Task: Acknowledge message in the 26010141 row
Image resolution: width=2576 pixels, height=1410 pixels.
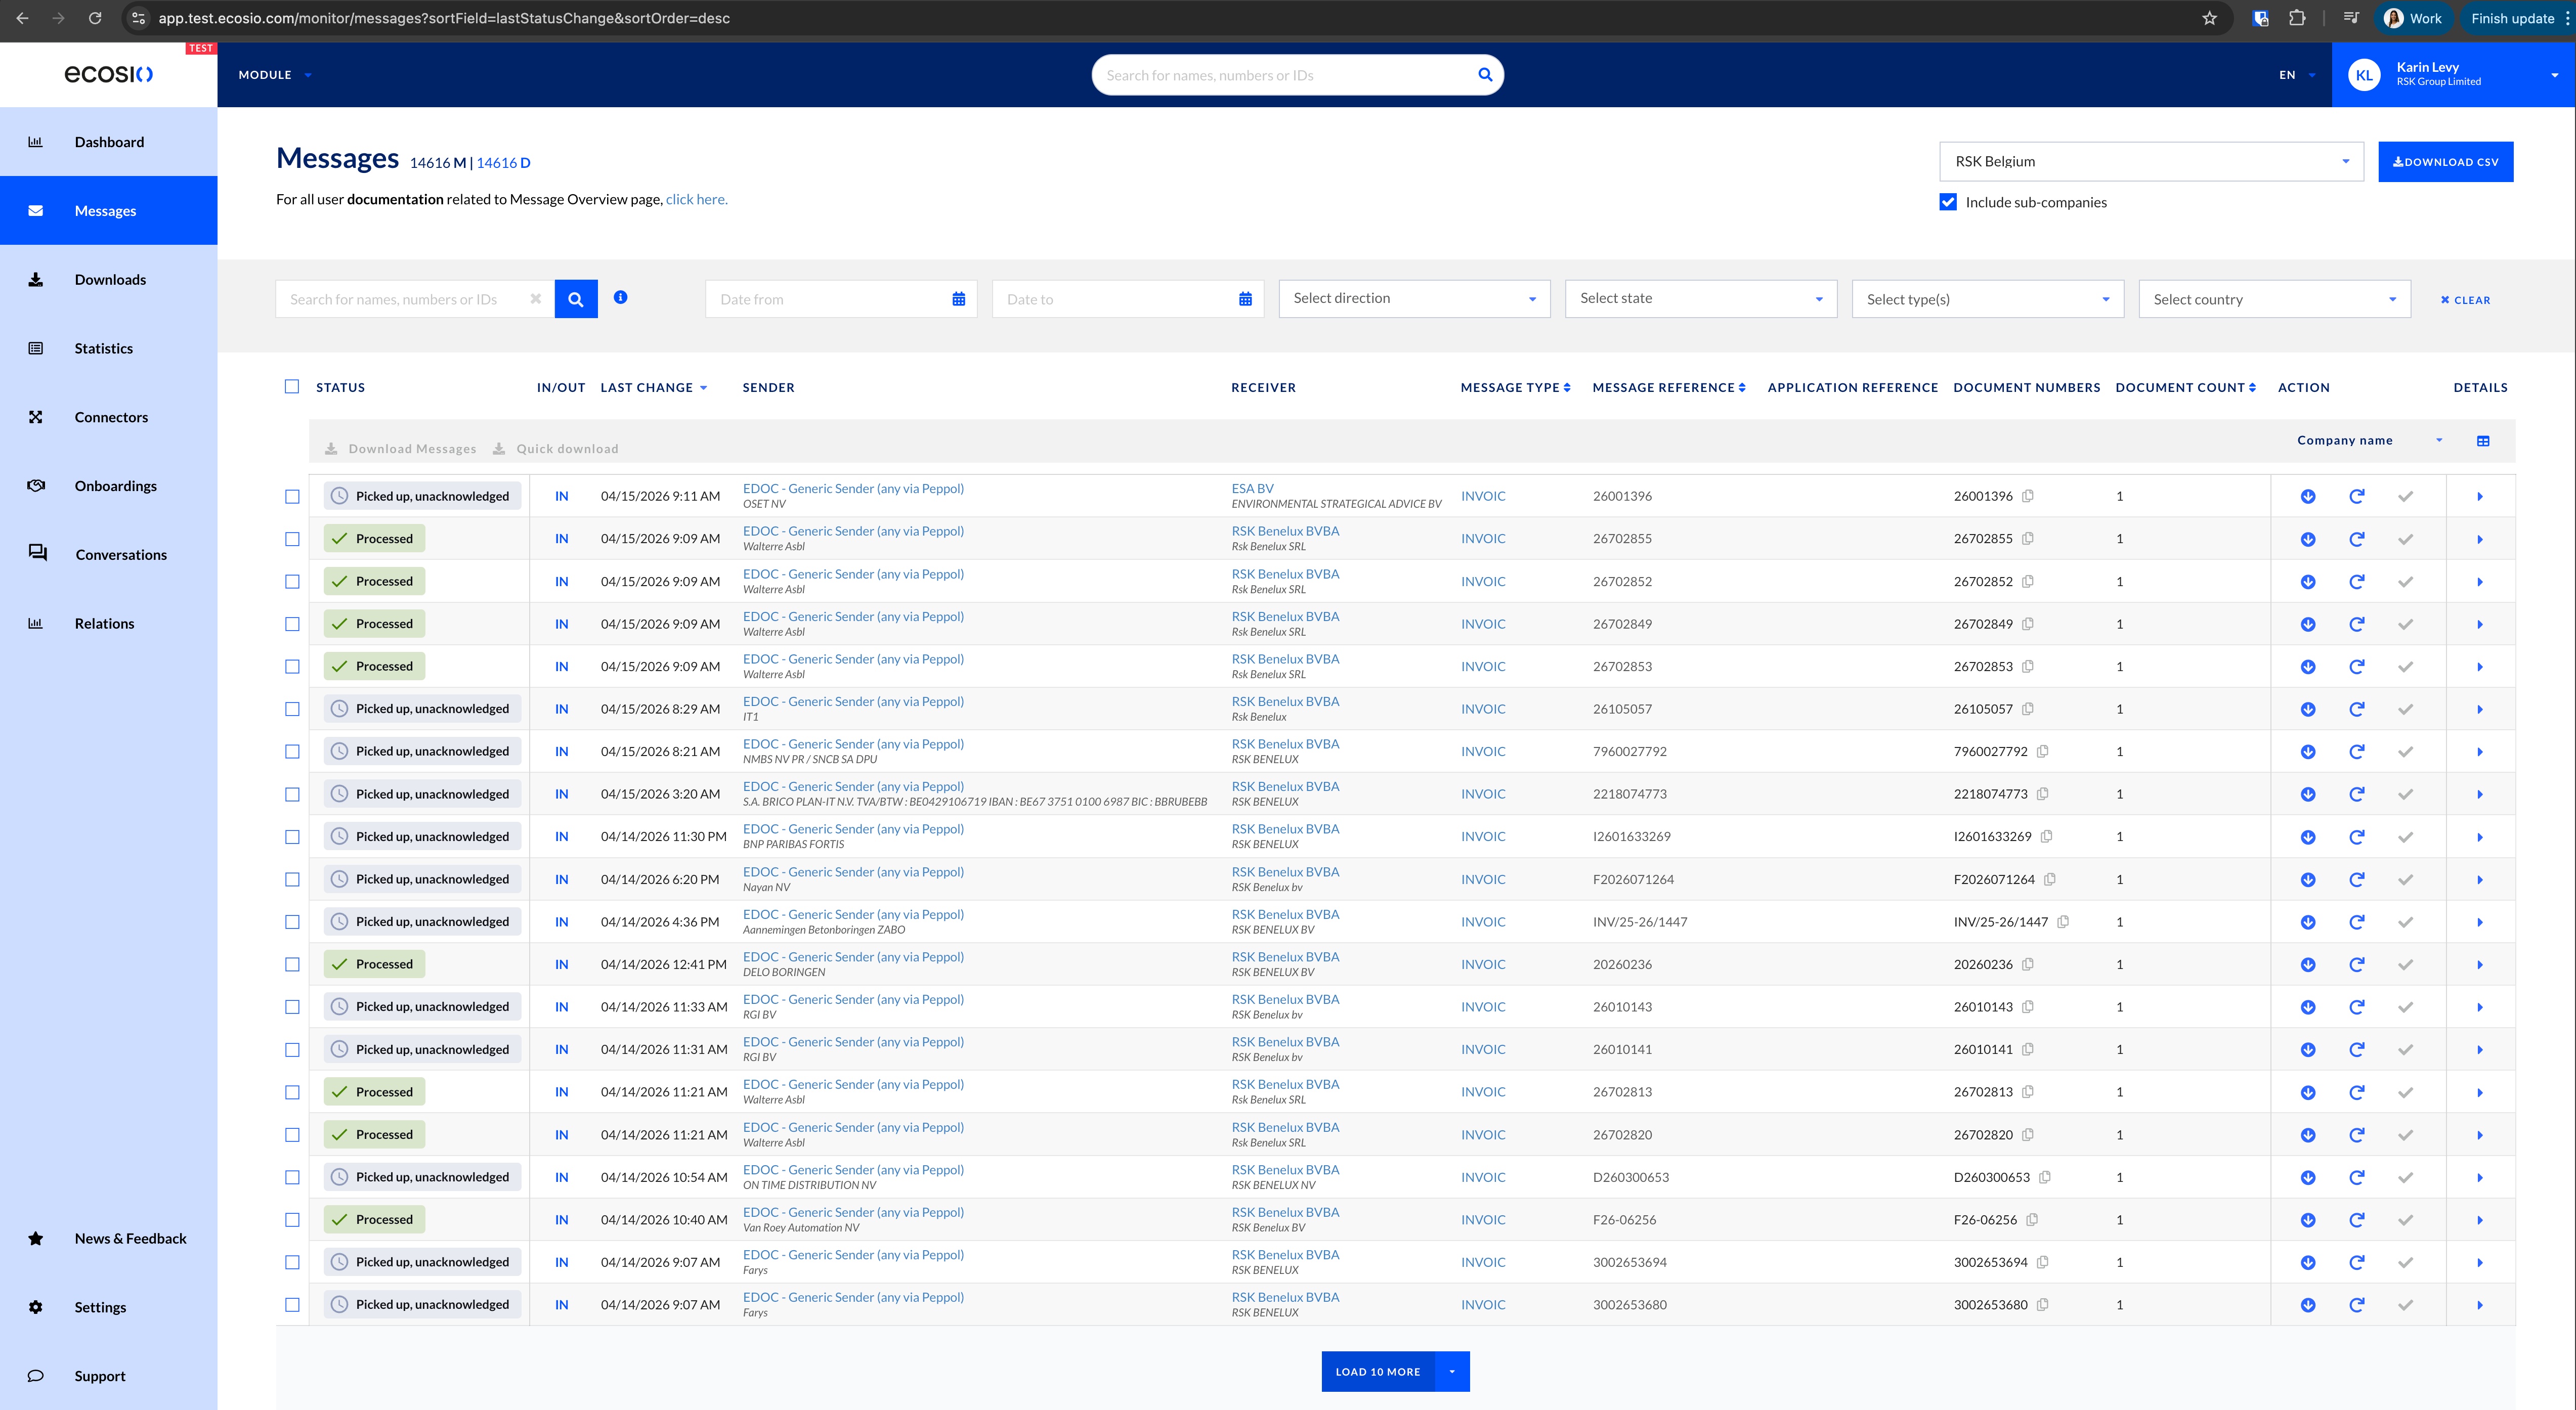Action: [x=2406, y=1050]
